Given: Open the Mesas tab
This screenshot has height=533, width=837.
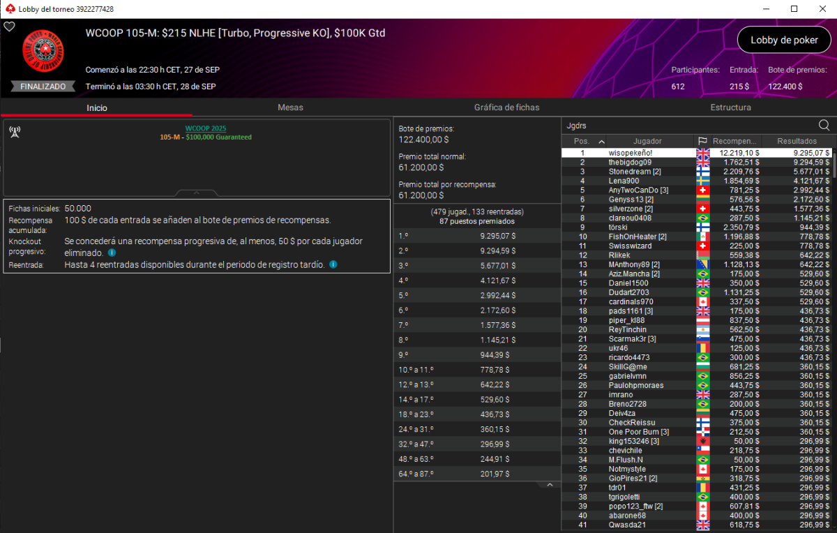Looking at the screenshot, I should [x=290, y=107].
